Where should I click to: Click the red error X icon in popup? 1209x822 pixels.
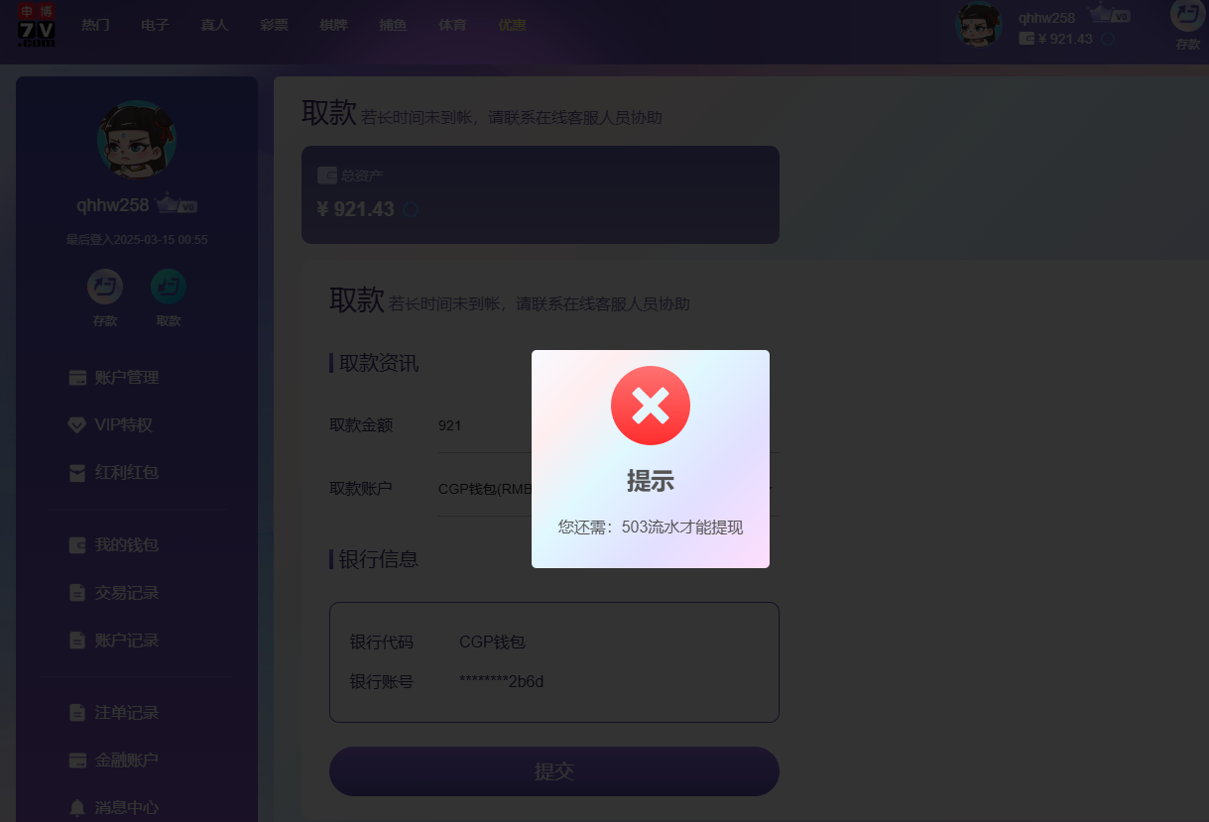click(x=651, y=406)
